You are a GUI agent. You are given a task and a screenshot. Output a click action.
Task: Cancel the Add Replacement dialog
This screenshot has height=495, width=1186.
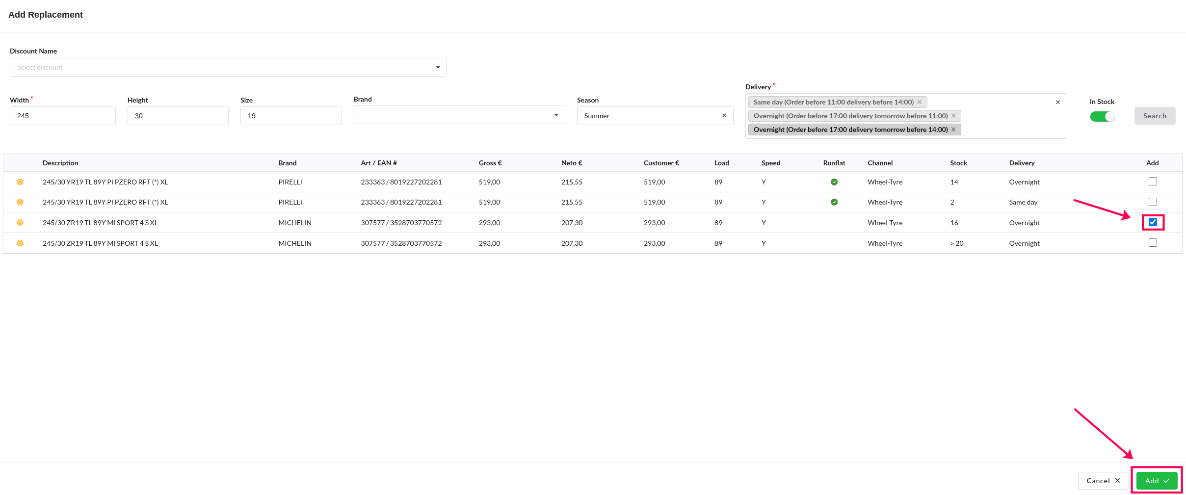point(1103,481)
